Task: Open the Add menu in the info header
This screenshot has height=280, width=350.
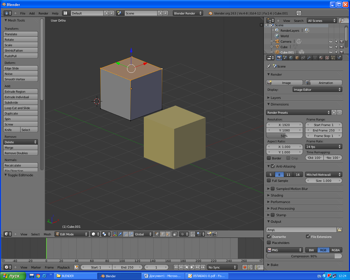Action: 32,13
